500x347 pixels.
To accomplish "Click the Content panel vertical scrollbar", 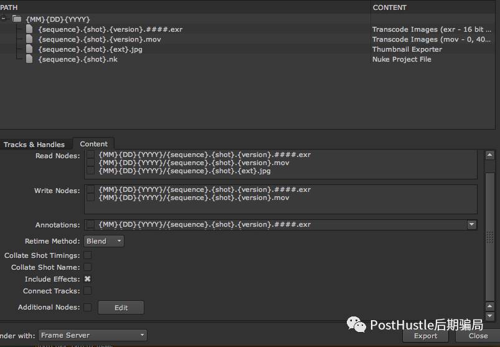I will pyautogui.click(x=489, y=237).
